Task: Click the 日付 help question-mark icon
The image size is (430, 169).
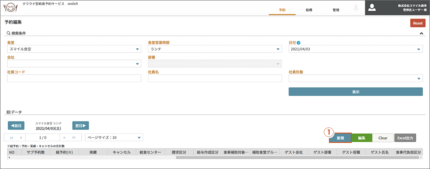Action: [x=299, y=43]
